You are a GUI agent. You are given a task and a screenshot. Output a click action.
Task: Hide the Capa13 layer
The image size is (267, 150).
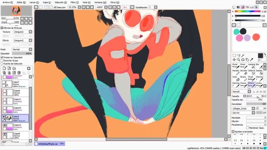point(5,125)
